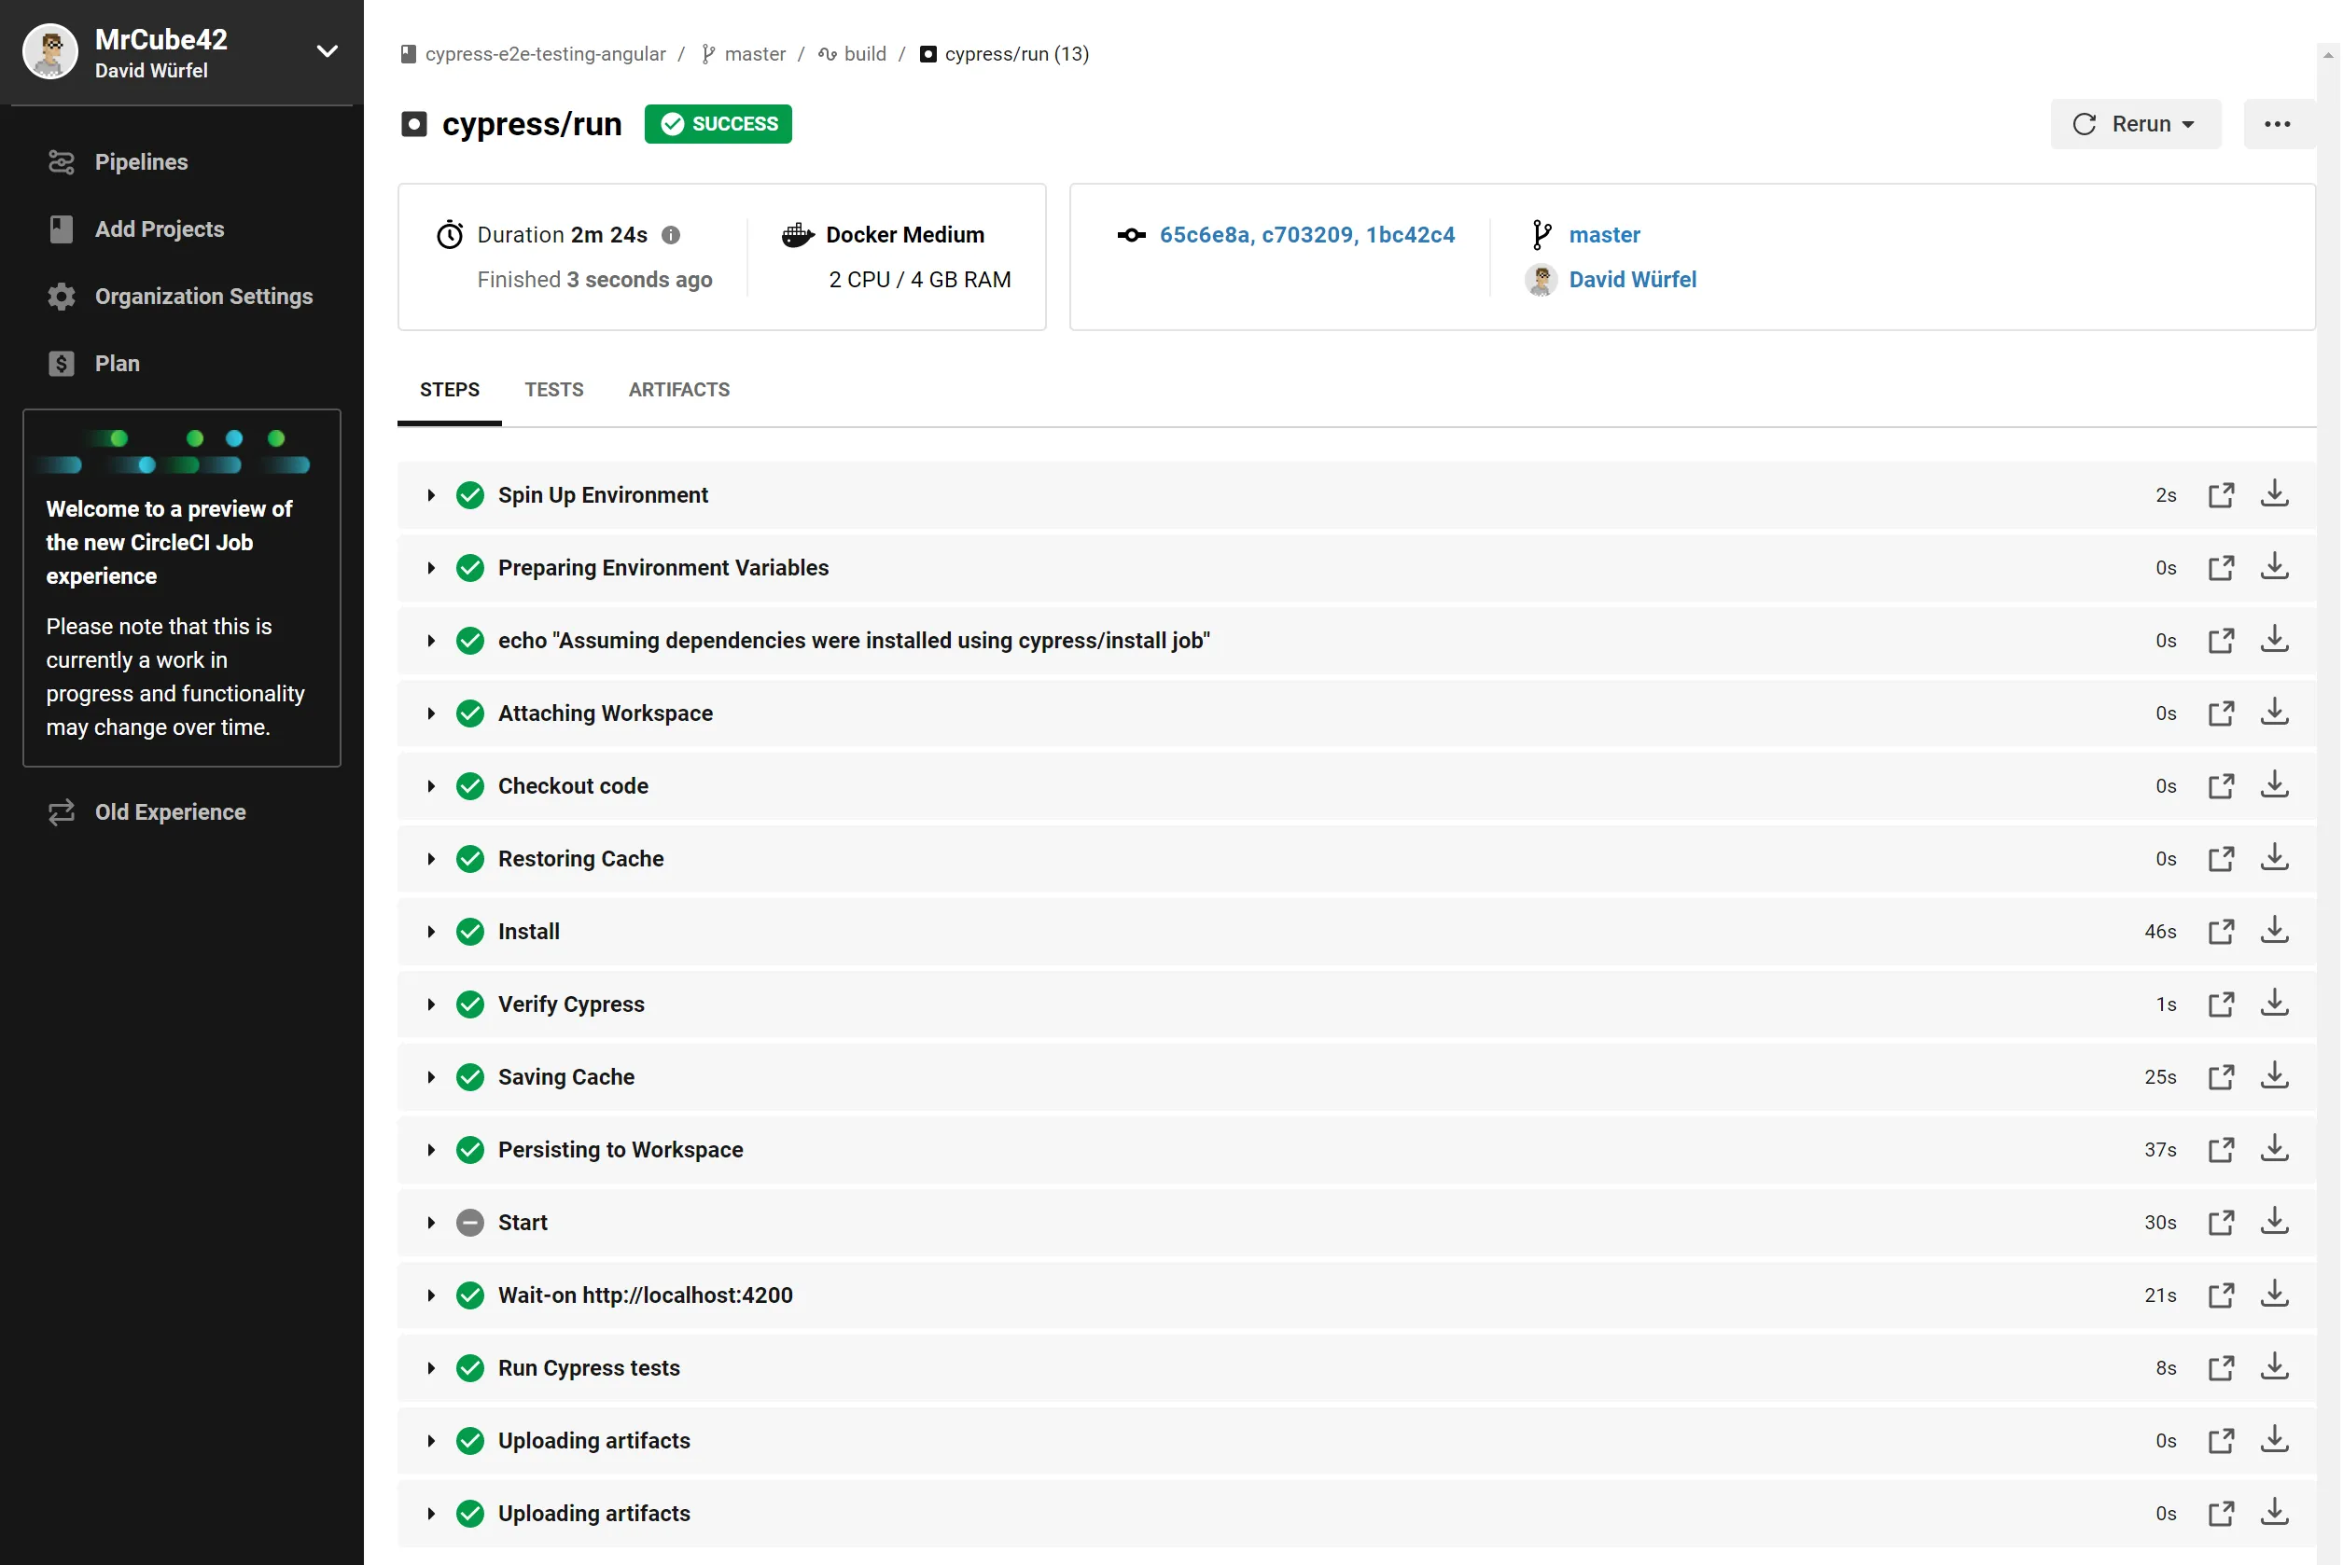Download the Saving Cache step log
This screenshot has width=2343, height=1565.
pyautogui.click(x=2274, y=1076)
